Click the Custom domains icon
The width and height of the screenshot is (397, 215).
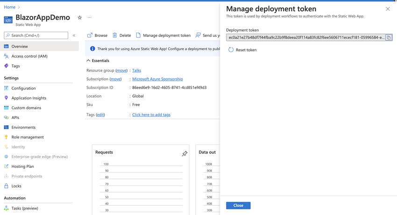[x=7, y=107]
